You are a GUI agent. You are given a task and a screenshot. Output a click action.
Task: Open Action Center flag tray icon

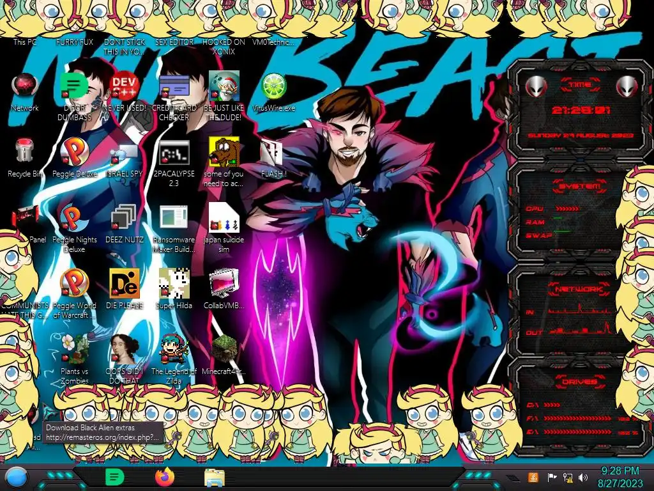(x=552, y=477)
